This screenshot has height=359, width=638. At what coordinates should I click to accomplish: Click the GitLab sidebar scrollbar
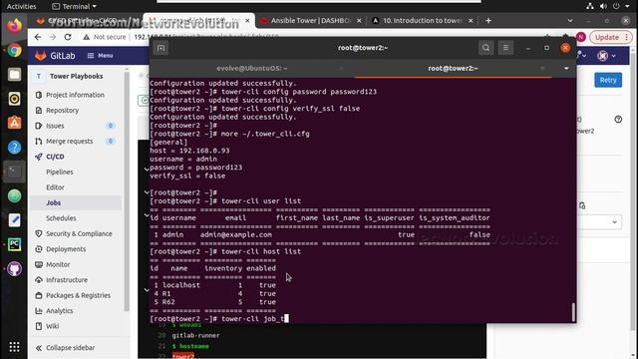tap(127, 191)
